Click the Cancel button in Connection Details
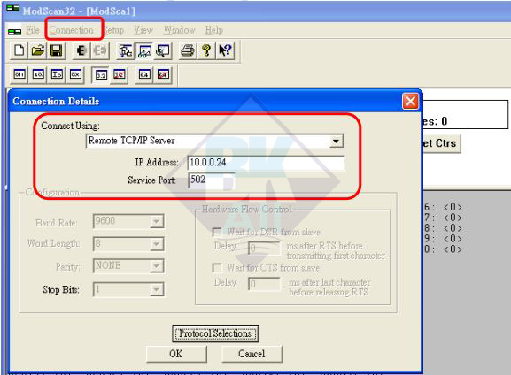 pos(252,354)
